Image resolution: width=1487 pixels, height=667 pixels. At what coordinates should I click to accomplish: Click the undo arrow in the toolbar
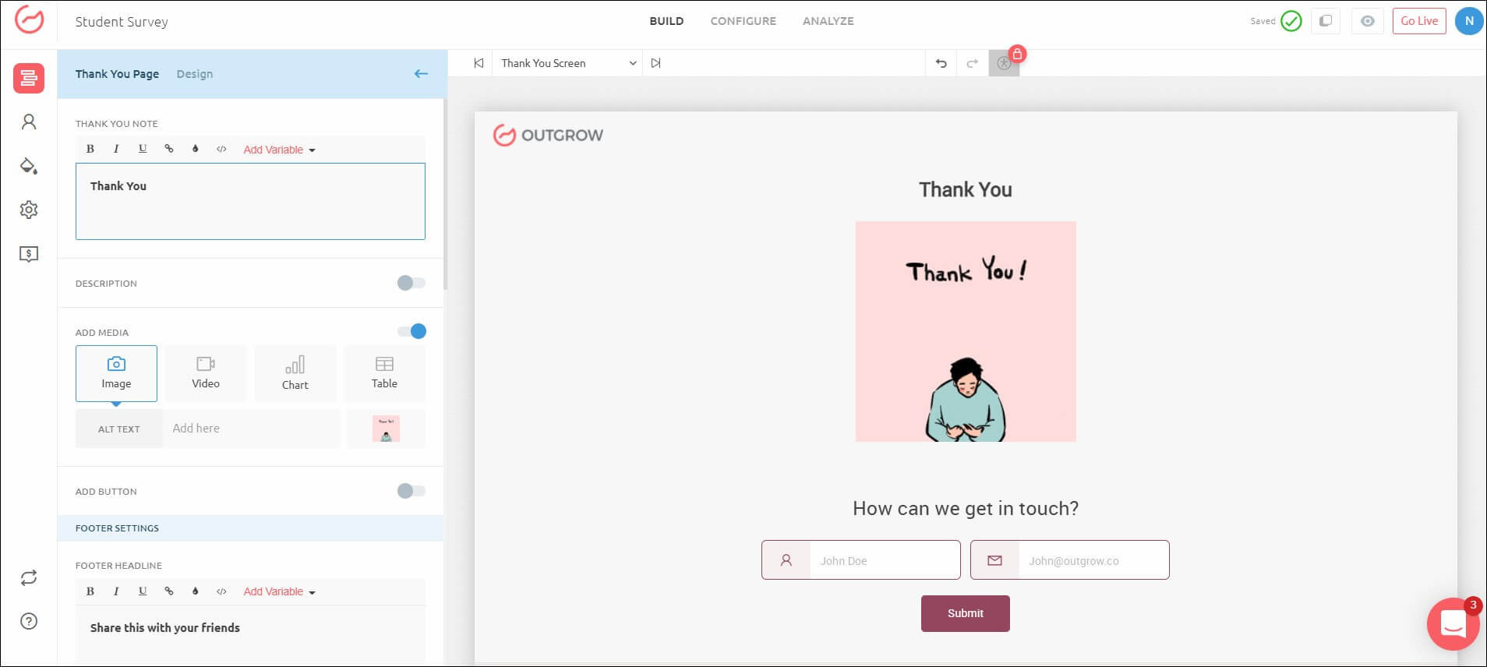pyautogui.click(x=941, y=63)
